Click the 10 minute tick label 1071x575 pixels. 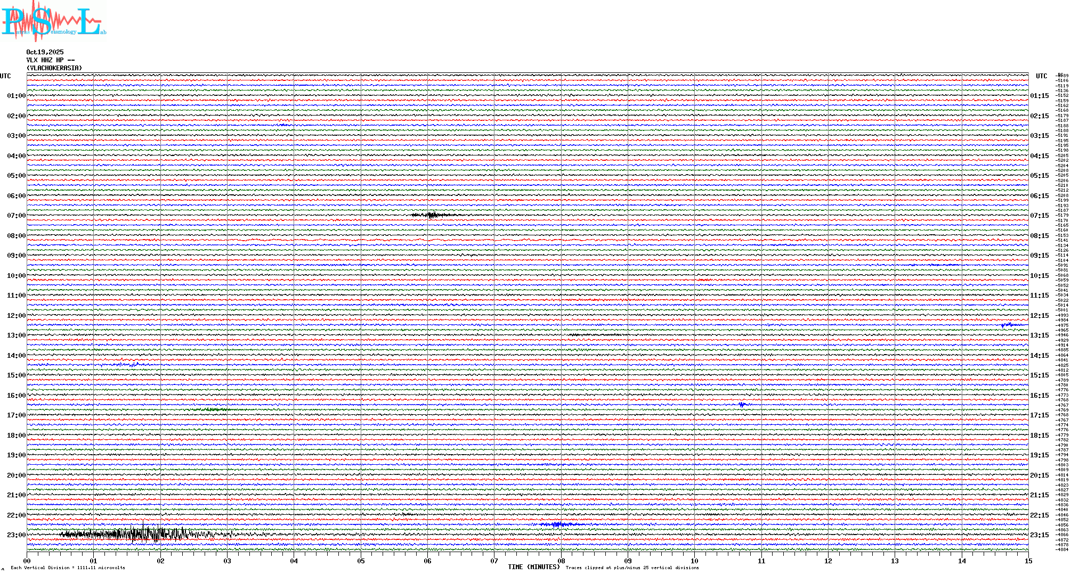[694, 561]
